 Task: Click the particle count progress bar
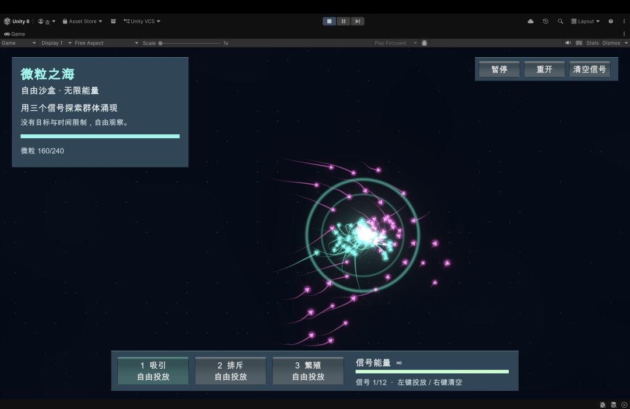[x=100, y=136]
